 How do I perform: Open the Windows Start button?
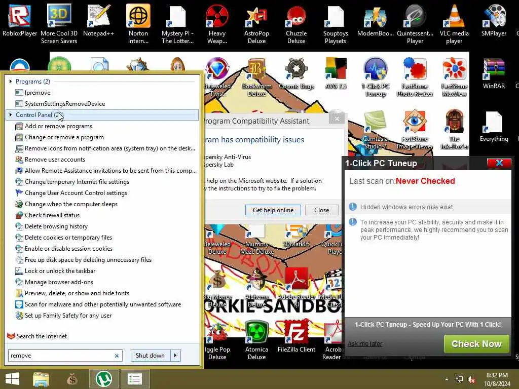coord(12,379)
